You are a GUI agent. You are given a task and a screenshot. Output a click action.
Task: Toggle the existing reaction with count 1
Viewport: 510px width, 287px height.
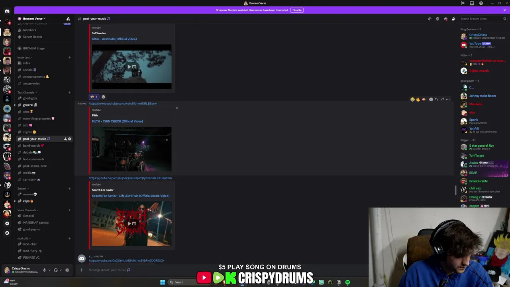pos(94,97)
